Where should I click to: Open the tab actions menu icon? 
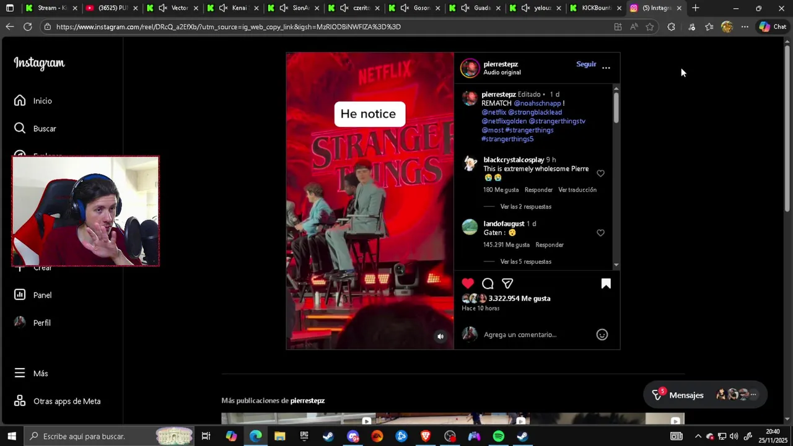pos(9,8)
